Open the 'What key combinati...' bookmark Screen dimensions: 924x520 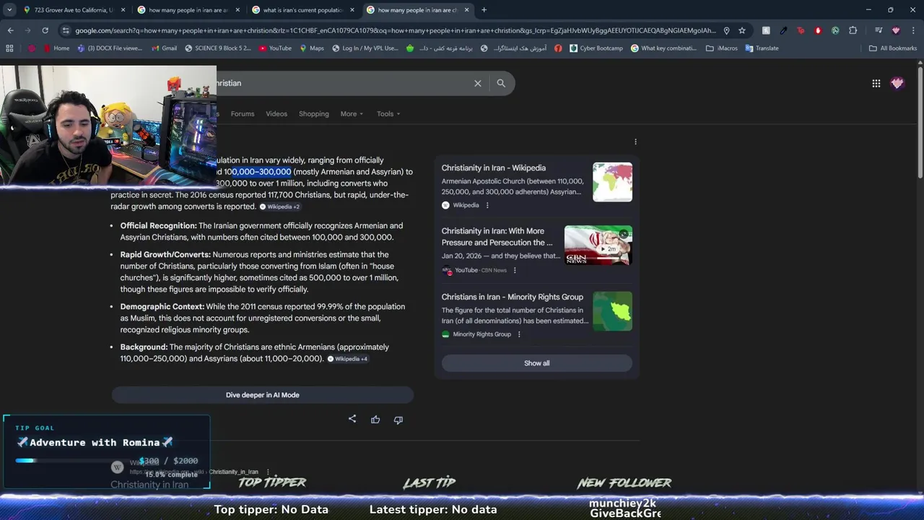click(x=663, y=48)
